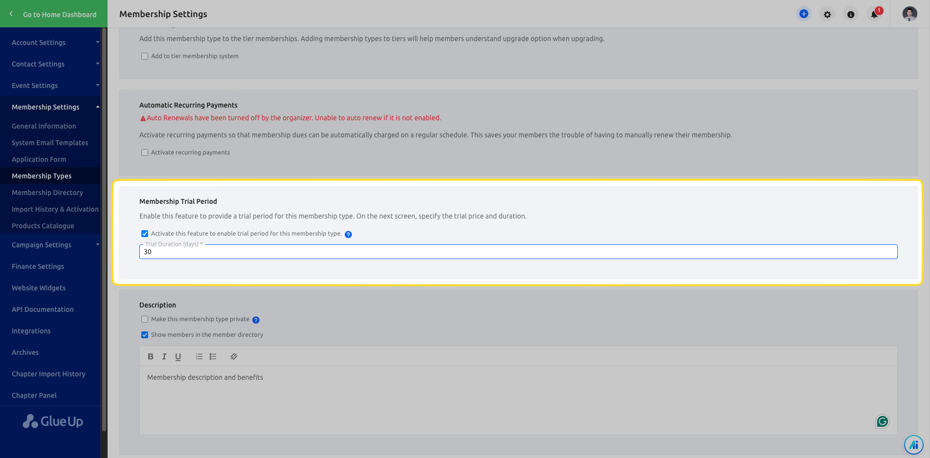Open the settings gear icon
Screen dimensions: 930x458
[827, 15]
